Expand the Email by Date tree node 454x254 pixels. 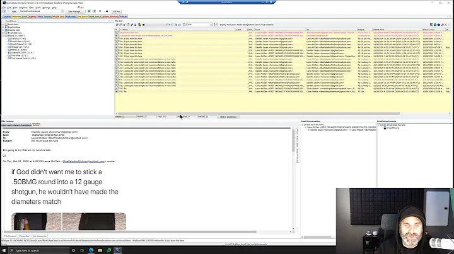tap(3, 30)
